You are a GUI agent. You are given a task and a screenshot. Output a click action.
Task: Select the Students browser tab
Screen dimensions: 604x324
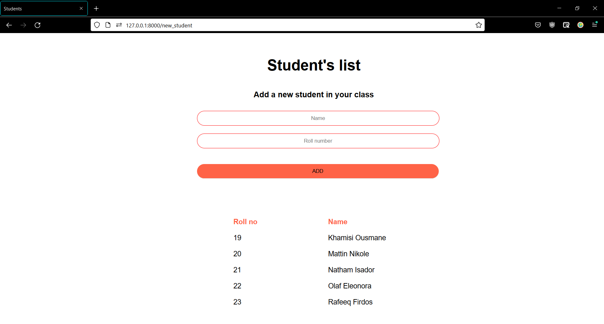44,9
